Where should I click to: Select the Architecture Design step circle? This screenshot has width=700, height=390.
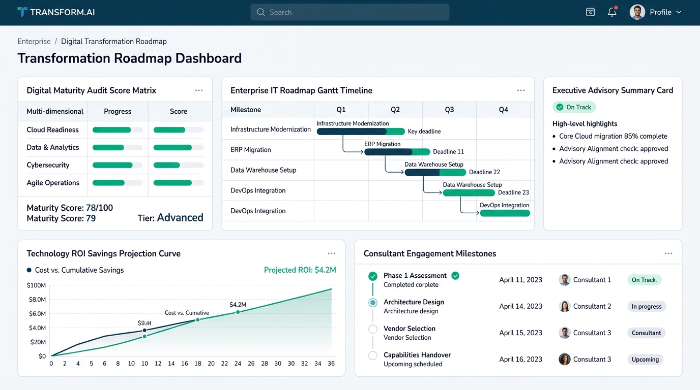[373, 303]
